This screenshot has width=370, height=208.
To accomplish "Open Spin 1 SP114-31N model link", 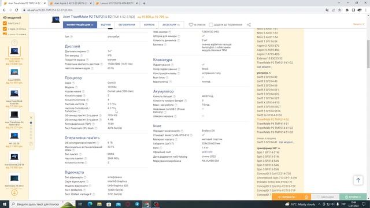I will tap(268, 153).
